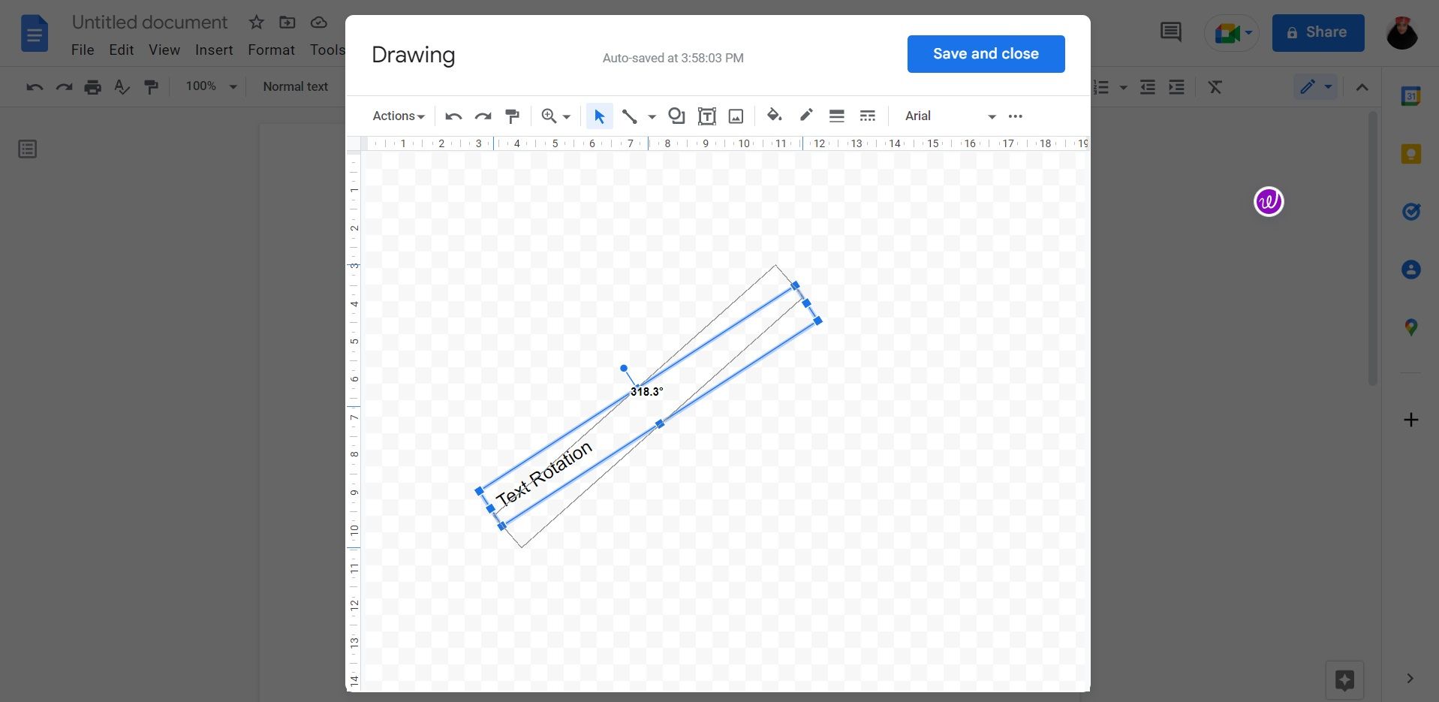Screen dimensions: 1439x702
Task: Open the line type dropdown arrow
Action: 652,117
